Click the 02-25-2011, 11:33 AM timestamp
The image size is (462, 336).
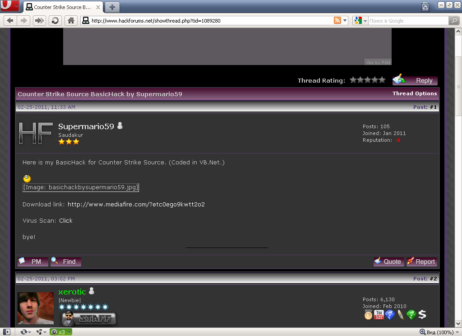pyautogui.click(x=46, y=107)
